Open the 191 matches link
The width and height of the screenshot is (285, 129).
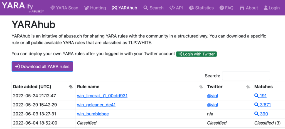261,96
